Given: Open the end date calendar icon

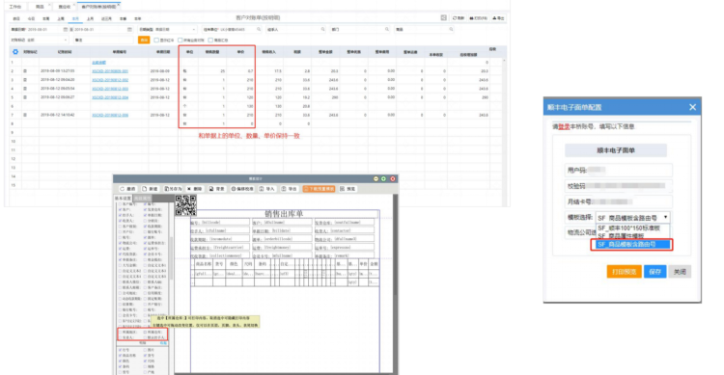Looking at the screenshot, I should click(129, 29).
